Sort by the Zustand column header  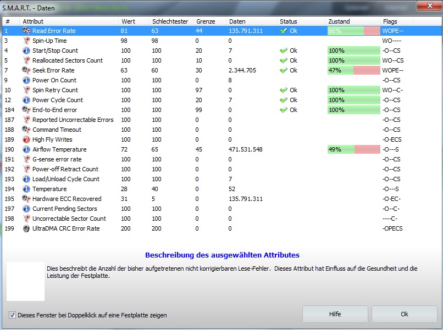click(x=352, y=21)
